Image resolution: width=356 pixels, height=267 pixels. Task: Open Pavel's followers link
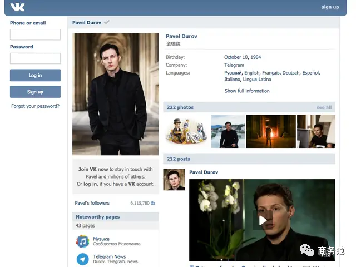tap(92, 203)
